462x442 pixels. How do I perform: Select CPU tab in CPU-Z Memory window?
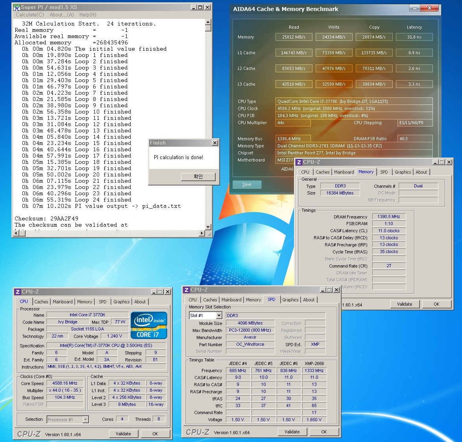[305, 172]
